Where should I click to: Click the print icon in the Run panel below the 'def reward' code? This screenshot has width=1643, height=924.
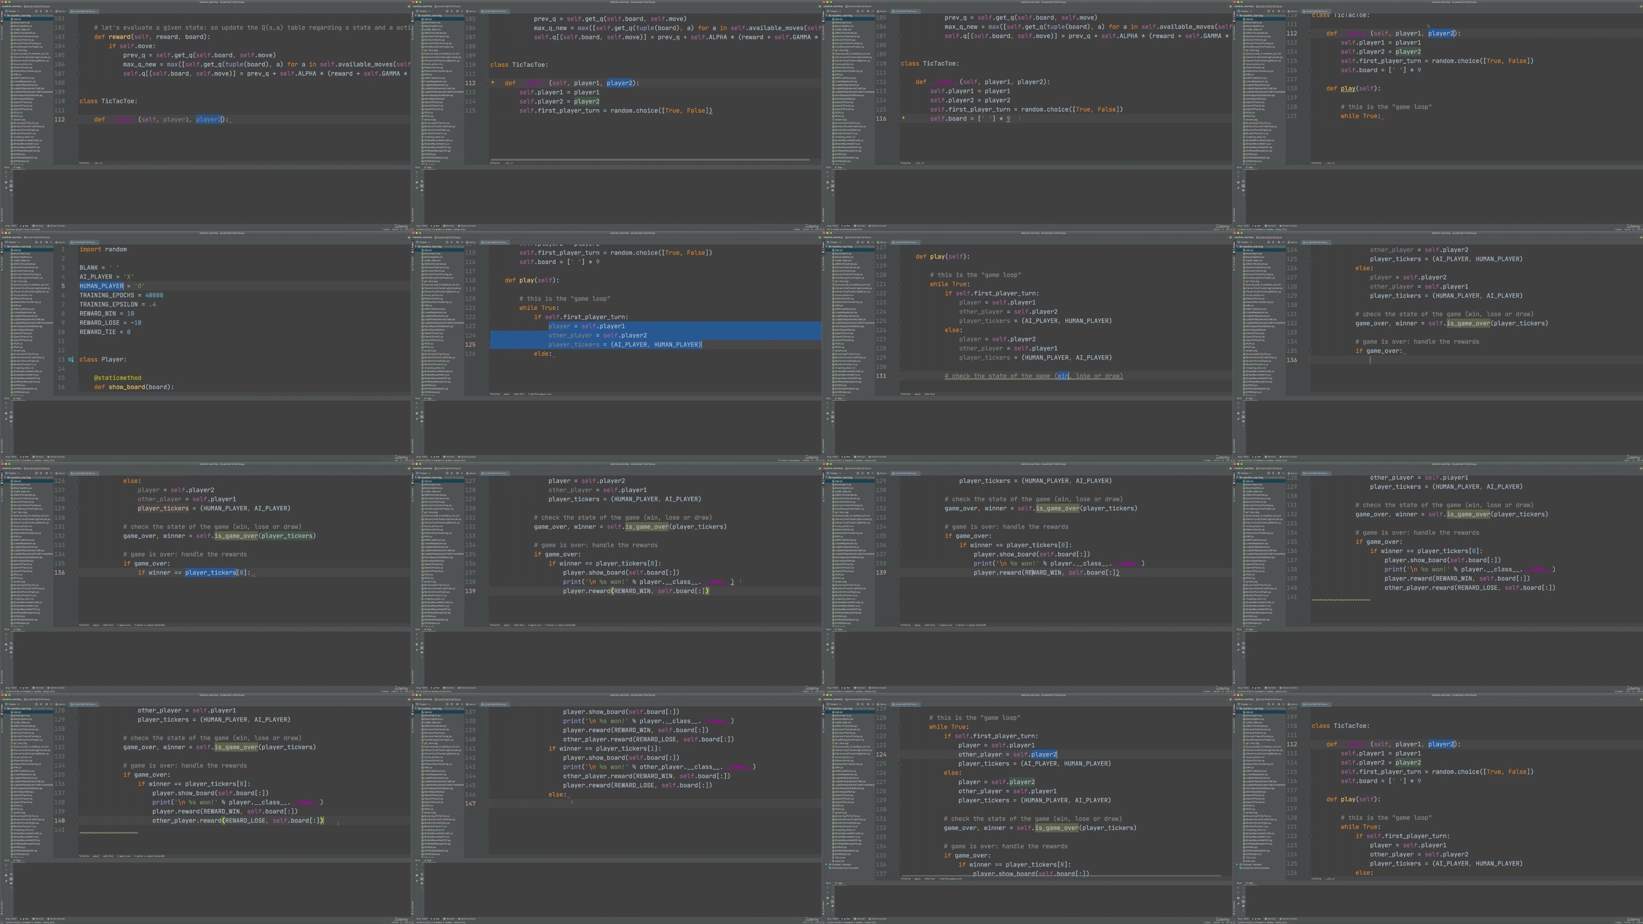point(11,191)
